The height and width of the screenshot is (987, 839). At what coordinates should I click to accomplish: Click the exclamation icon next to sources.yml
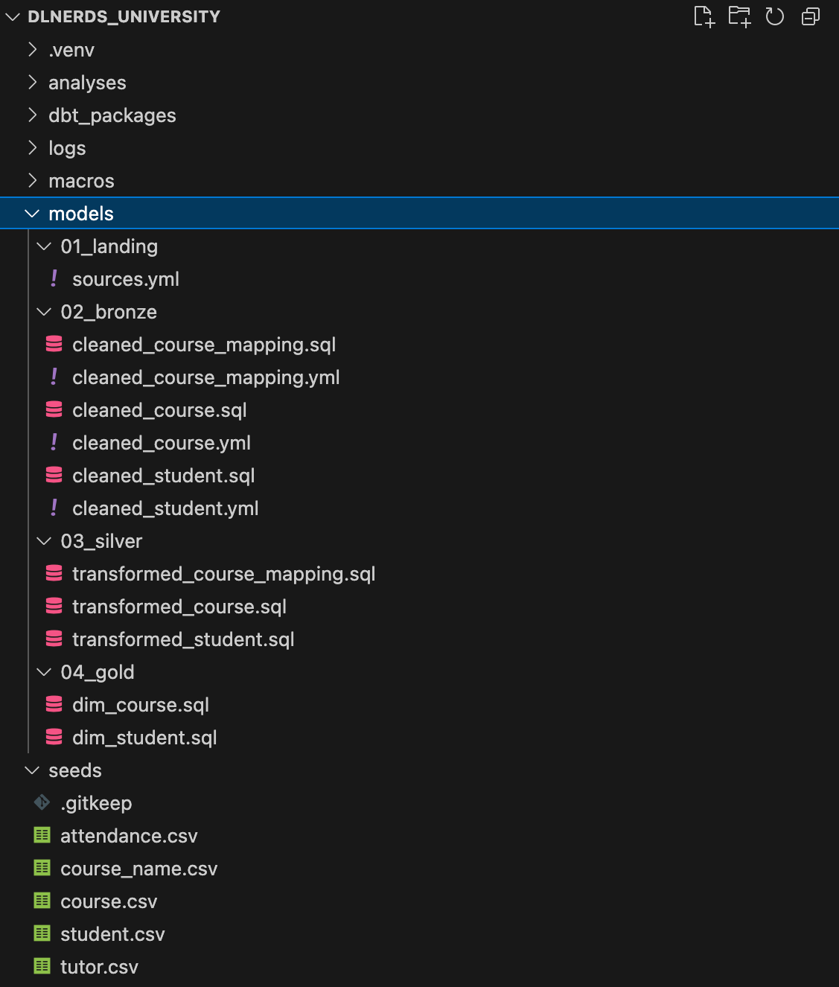click(54, 278)
